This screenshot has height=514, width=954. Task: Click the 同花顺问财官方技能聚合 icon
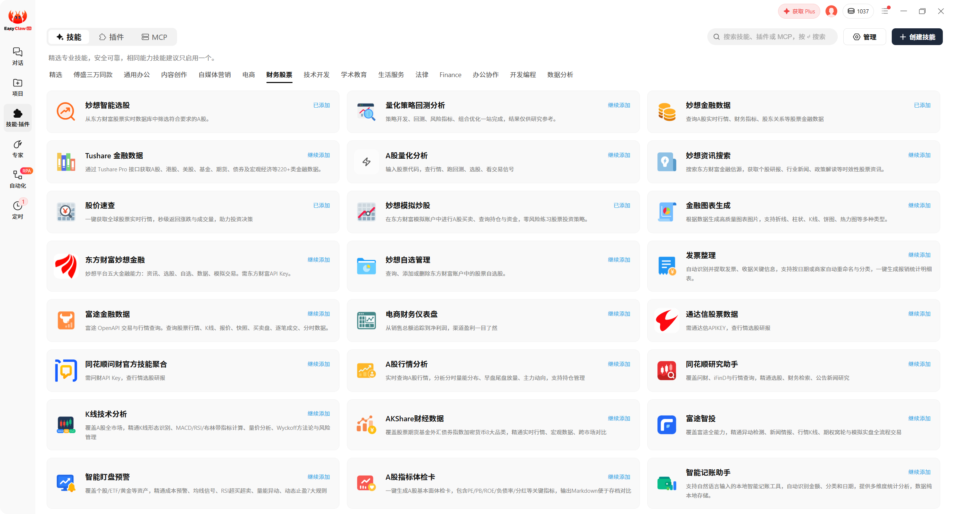click(66, 370)
